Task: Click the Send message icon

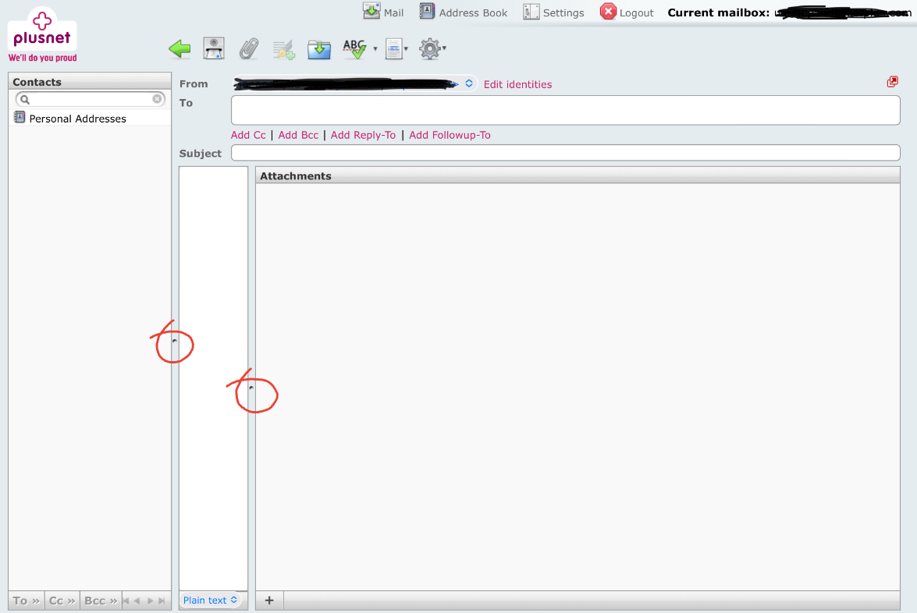Action: pyautogui.click(x=213, y=48)
